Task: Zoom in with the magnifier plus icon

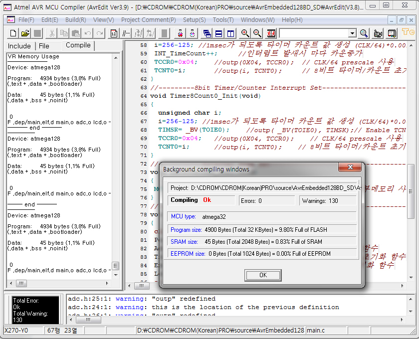Action: point(245,33)
